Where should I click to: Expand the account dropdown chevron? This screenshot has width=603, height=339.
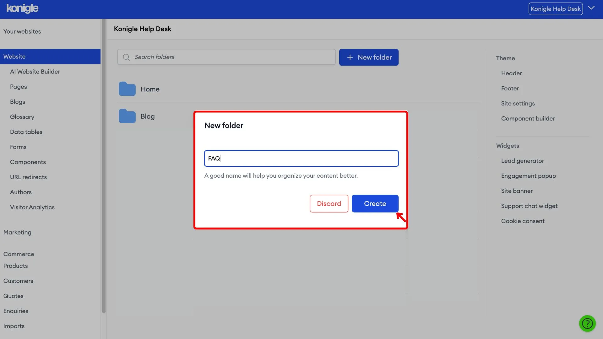point(591,8)
